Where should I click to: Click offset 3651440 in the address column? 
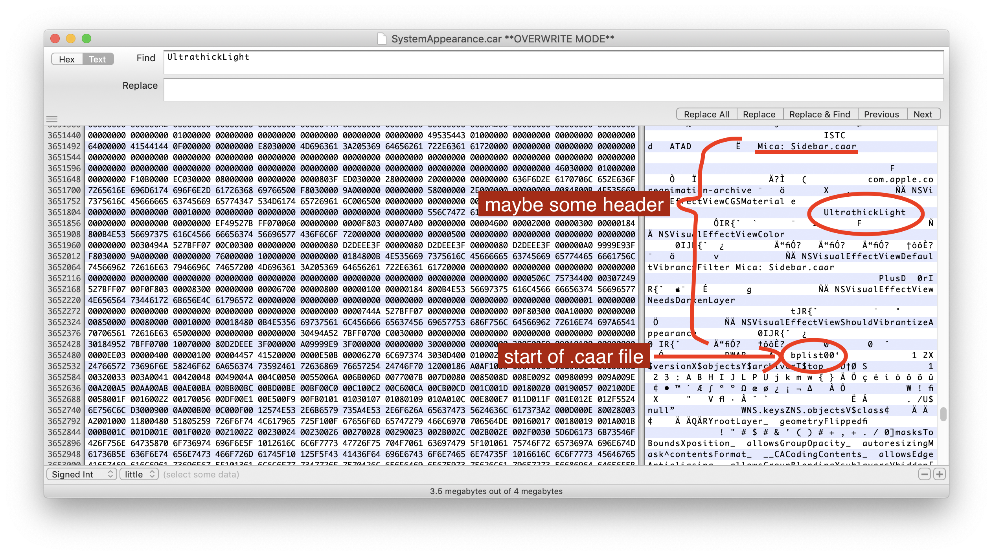point(64,135)
